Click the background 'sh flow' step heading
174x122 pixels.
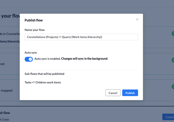pyautogui.click(x=5, y=113)
